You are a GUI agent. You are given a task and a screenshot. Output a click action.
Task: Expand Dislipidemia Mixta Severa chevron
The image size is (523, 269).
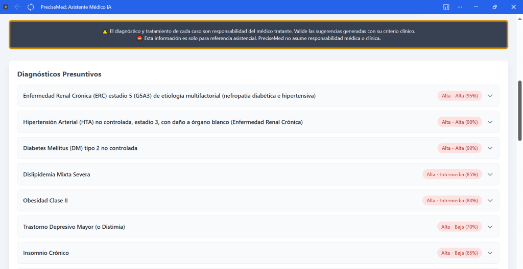[490, 174]
